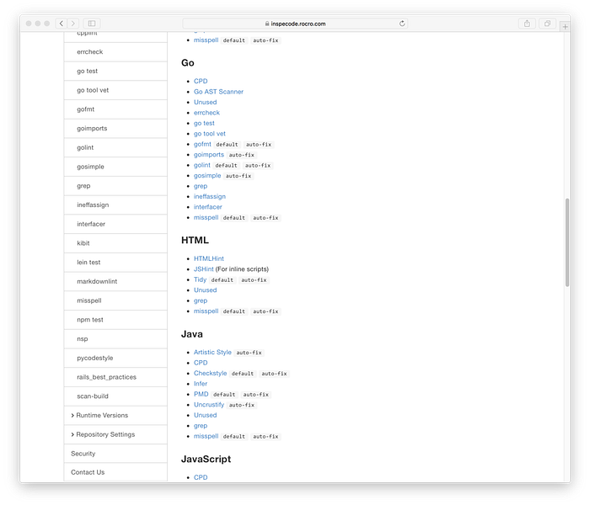Reload the page with the refresh icon

[x=402, y=24]
